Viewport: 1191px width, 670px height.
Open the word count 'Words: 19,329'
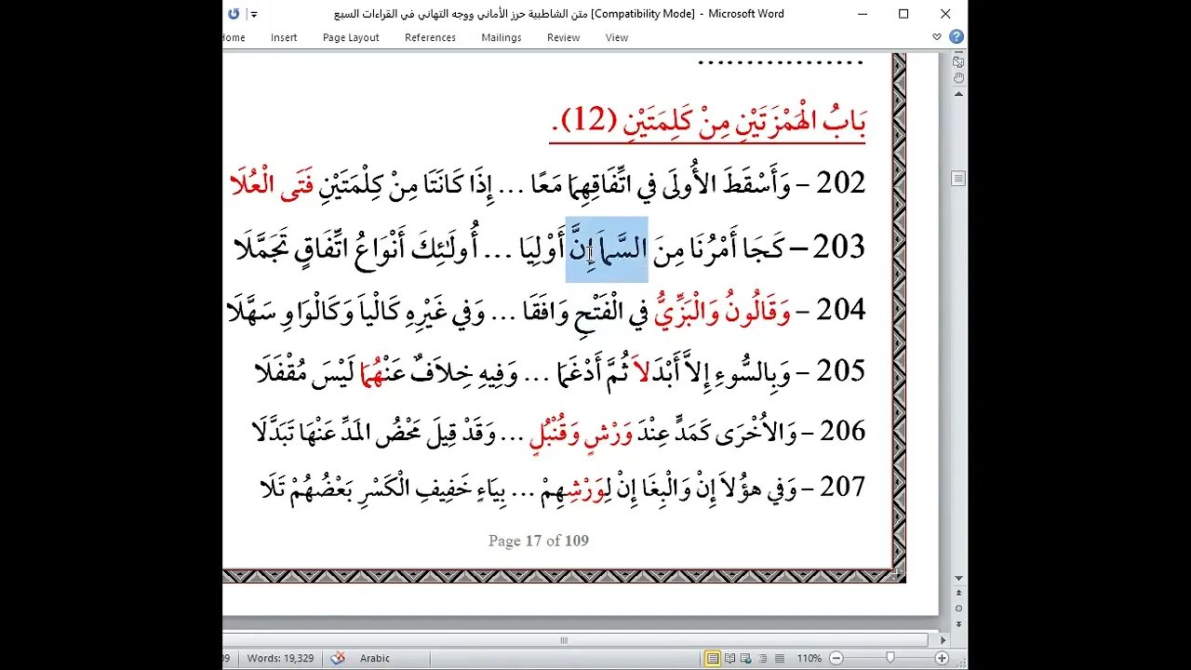tap(279, 658)
